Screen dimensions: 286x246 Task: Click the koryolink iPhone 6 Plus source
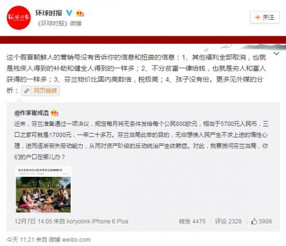tap(97, 222)
